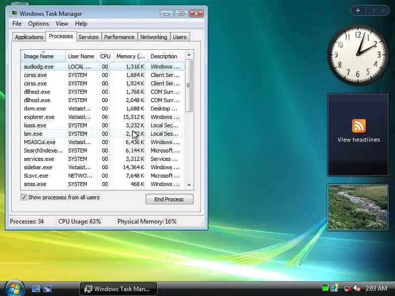The width and height of the screenshot is (395, 296).
Task: Click the process list scroll up arrow
Action: [189, 55]
